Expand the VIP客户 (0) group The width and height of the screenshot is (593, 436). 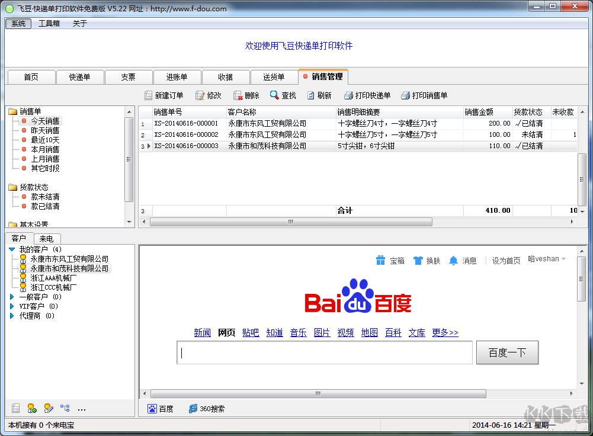(12, 306)
